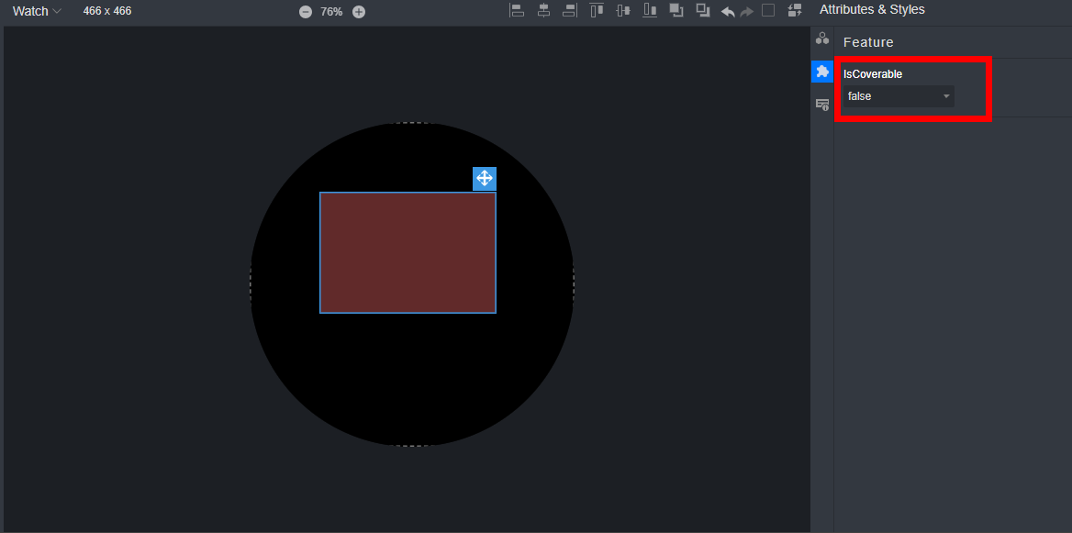Image resolution: width=1072 pixels, height=533 pixels.
Task: Click the align left toolbar icon
Action: click(x=517, y=11)
